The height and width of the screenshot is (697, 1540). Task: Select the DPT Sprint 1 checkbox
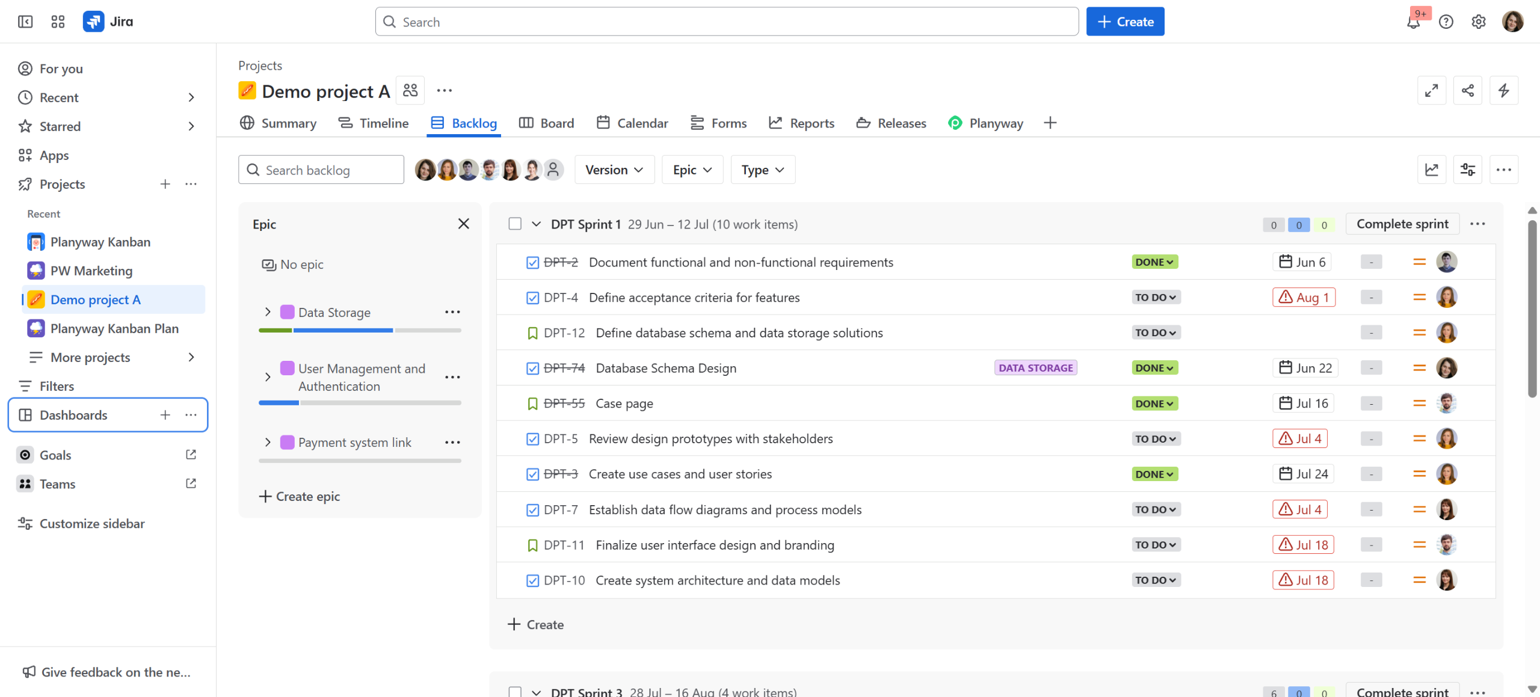[515, 224]
